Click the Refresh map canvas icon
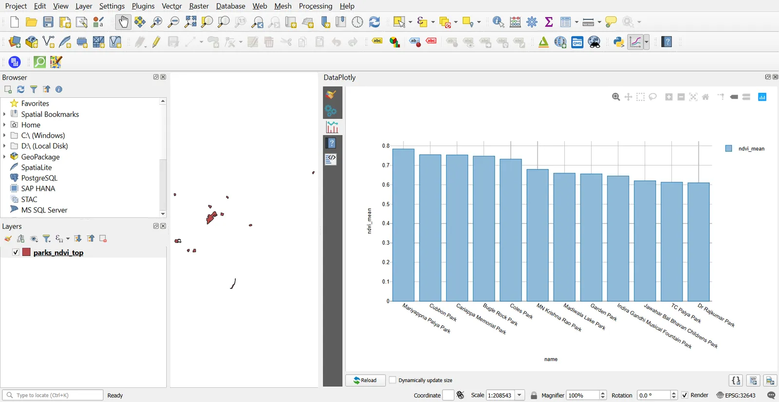The height and width of the screenshot is (402, 779). pos(374,22)
